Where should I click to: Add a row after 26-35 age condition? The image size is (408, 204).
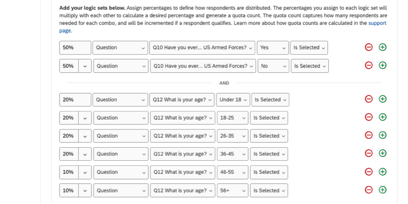tap(383, 135)
